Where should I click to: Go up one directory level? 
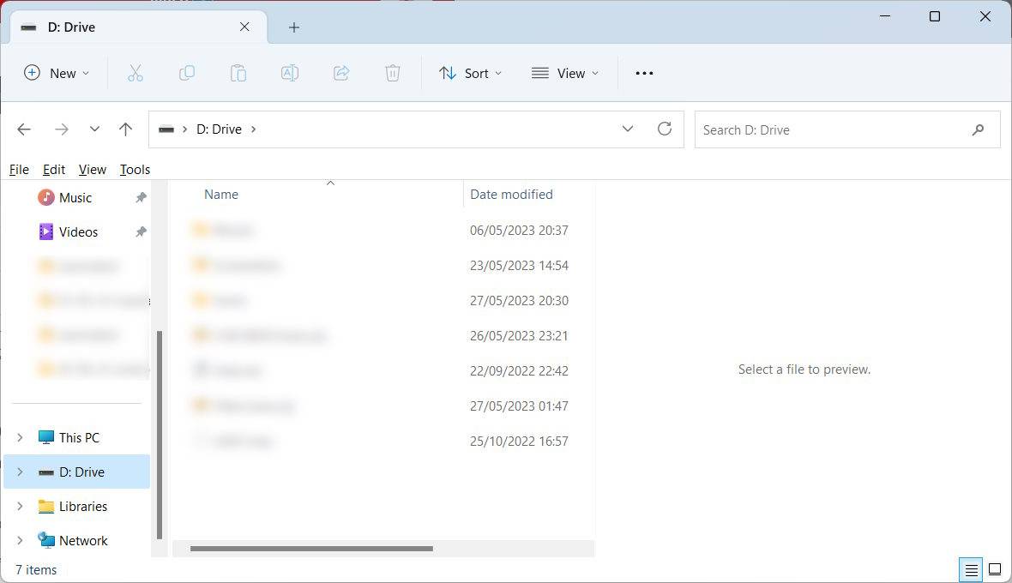tap(126, 129)
